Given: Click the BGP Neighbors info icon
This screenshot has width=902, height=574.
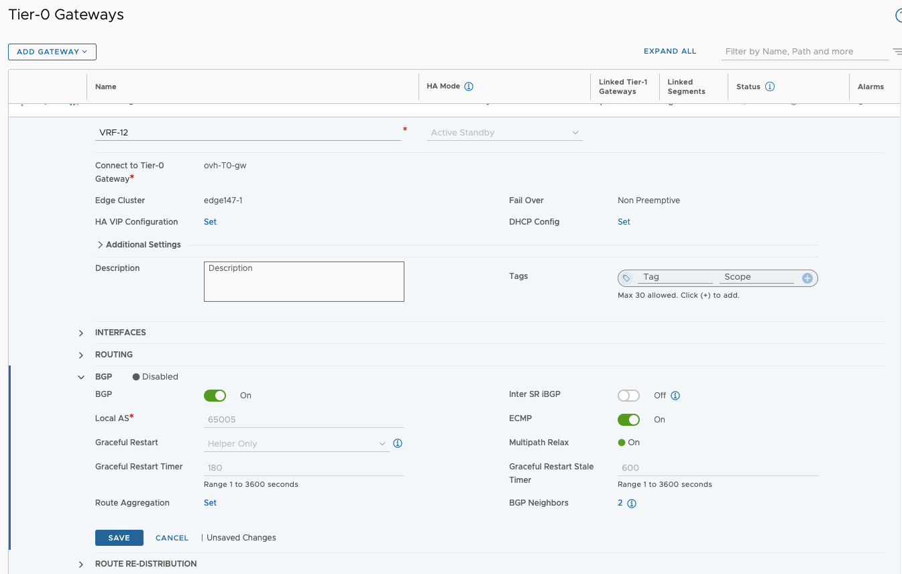Looking at the screenshot, I should (x=631, y=504).
